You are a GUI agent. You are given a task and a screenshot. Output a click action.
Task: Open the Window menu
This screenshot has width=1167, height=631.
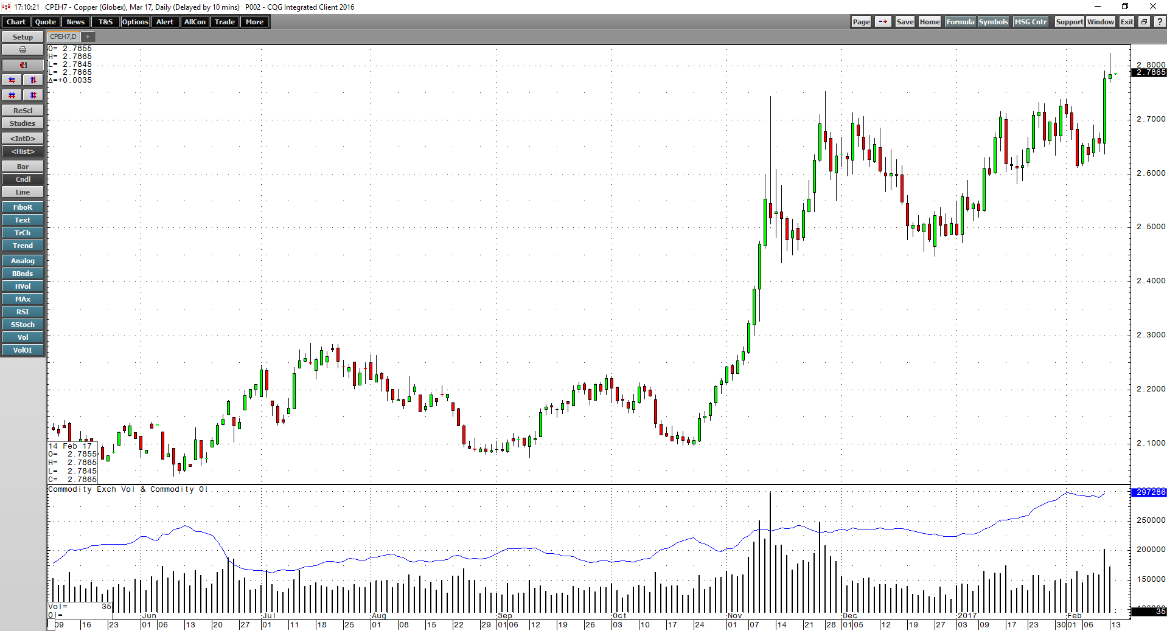(x=1101, y=22)
